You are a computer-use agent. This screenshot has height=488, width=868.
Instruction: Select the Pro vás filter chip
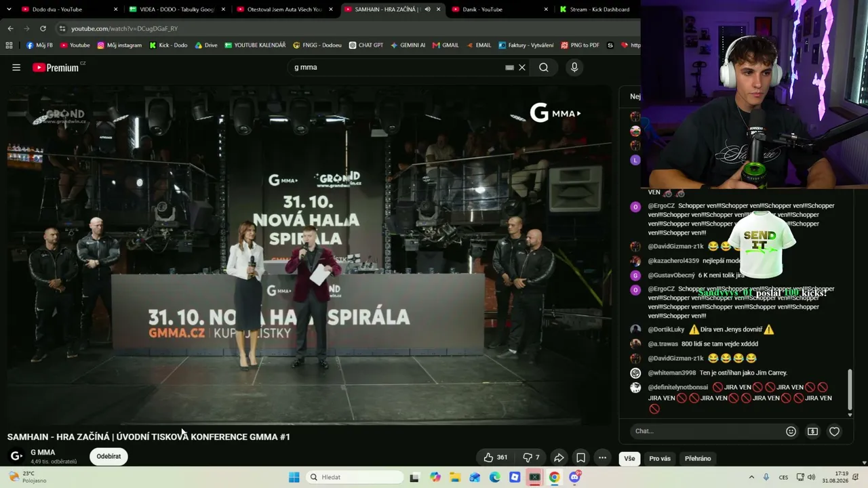(x=660, y=458)
